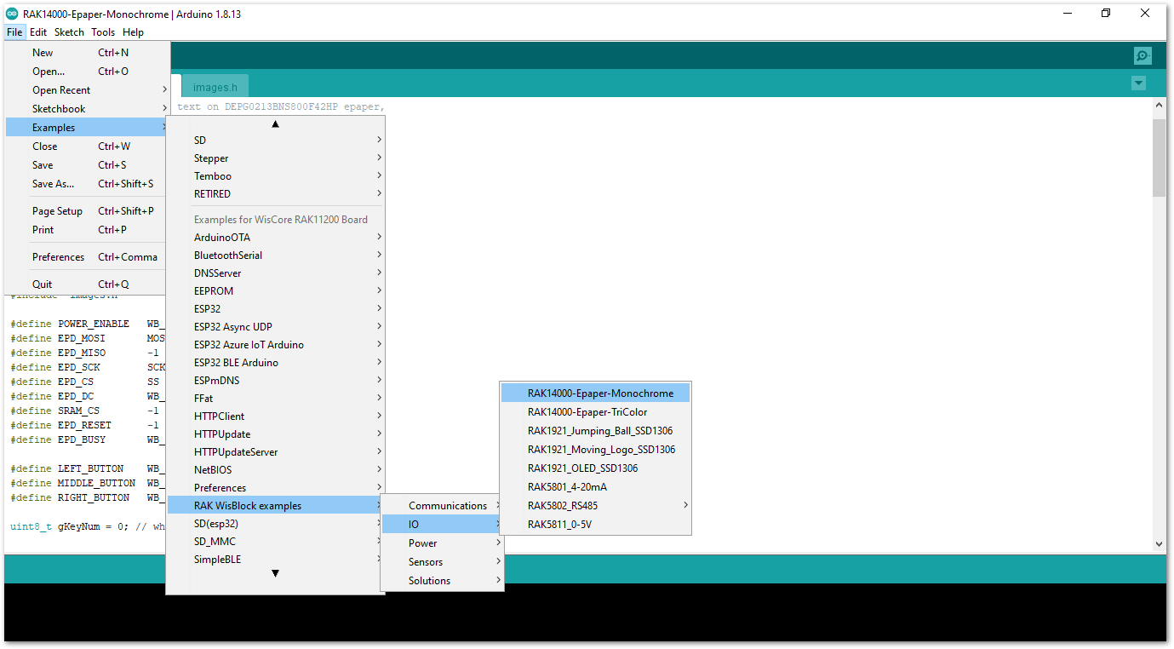Image resolution: width=1174 pixels, height=649 pixels.
Task: Expand the SD(esp32) examples submenu
Action: (x=275, y=524)
